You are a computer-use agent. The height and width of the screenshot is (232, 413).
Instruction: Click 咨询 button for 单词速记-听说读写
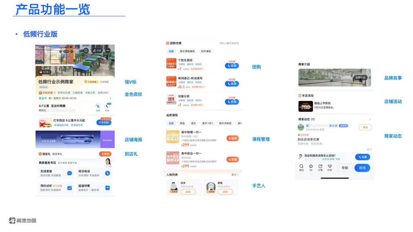tap(232, 84)
